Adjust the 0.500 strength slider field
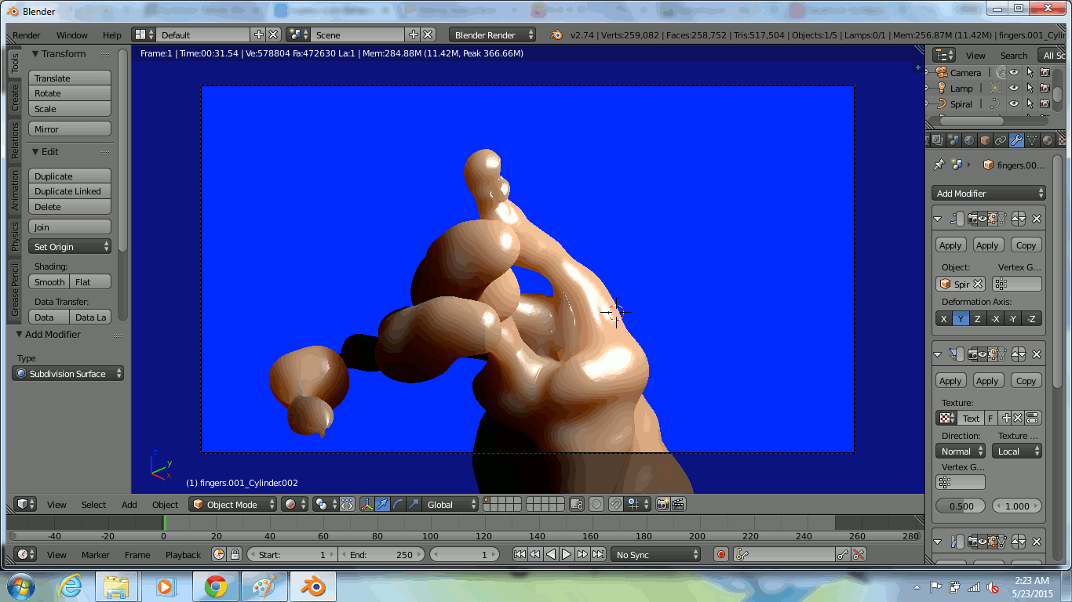The width and height of the screenshot is (1072, 602). [x=961, y=506]
